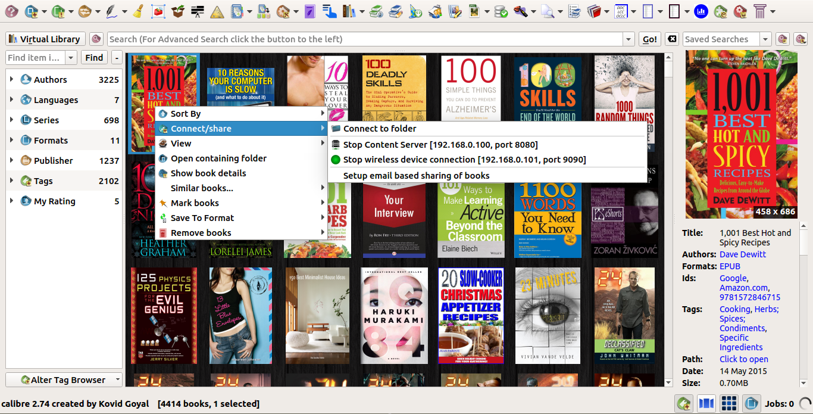Click the yellow triangle toolbar icon
The height and width of the screenshot is (414, 813).
pos(217,11)
